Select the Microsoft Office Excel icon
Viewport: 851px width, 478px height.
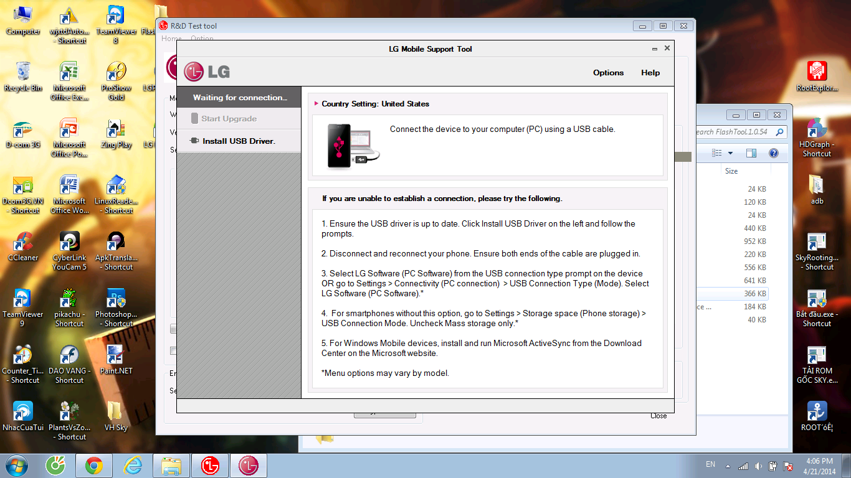69,81
